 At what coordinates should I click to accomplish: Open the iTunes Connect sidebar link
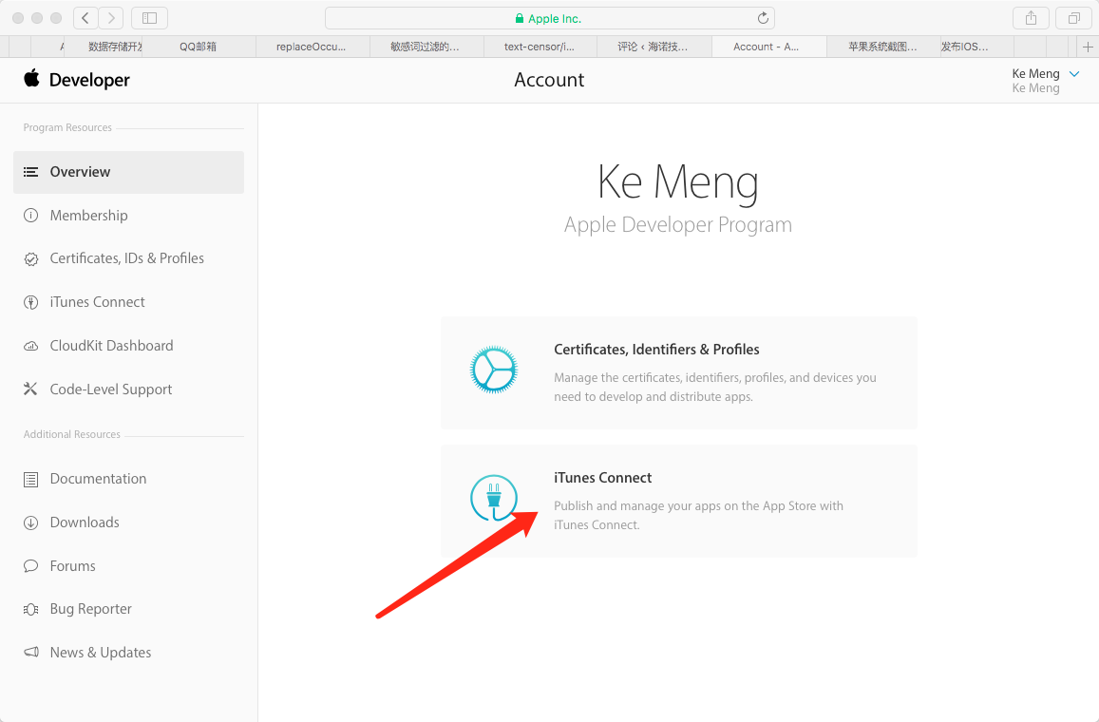(x=98, y=302)
